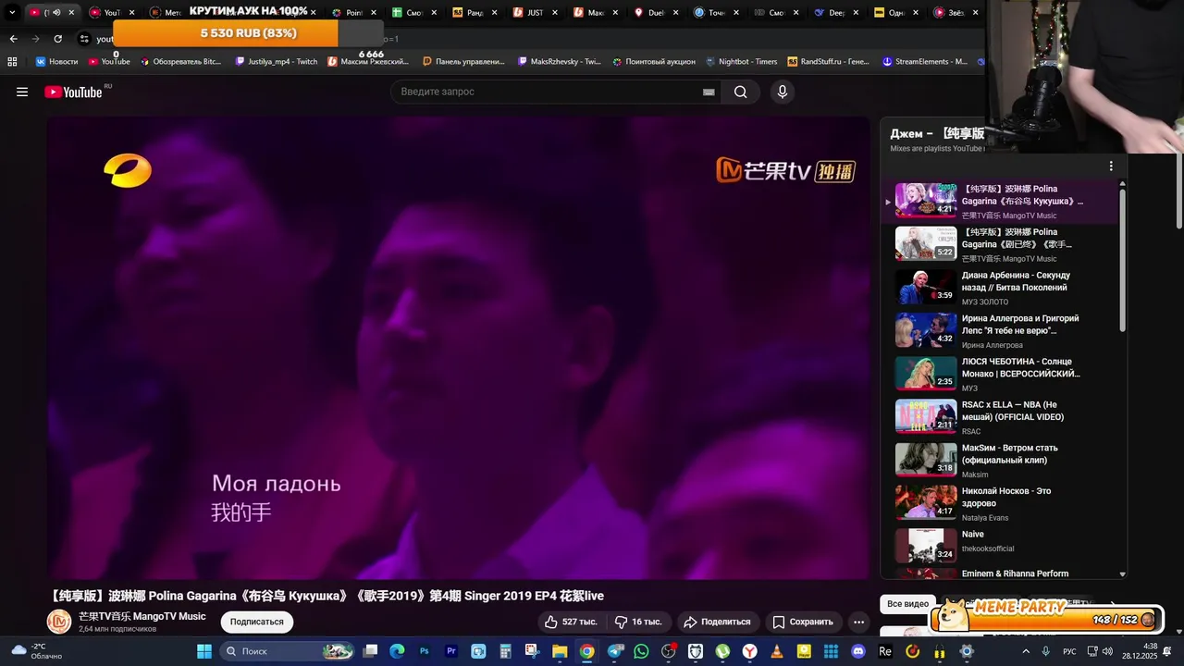The image size is (1184, 666).
Task: Start voice search with microphone icon
Action: coord(783,92)
